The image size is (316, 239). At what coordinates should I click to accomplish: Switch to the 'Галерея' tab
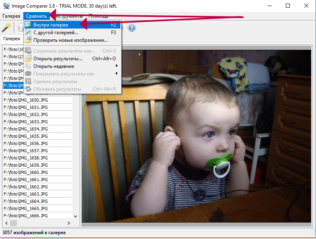pos(11,39)
